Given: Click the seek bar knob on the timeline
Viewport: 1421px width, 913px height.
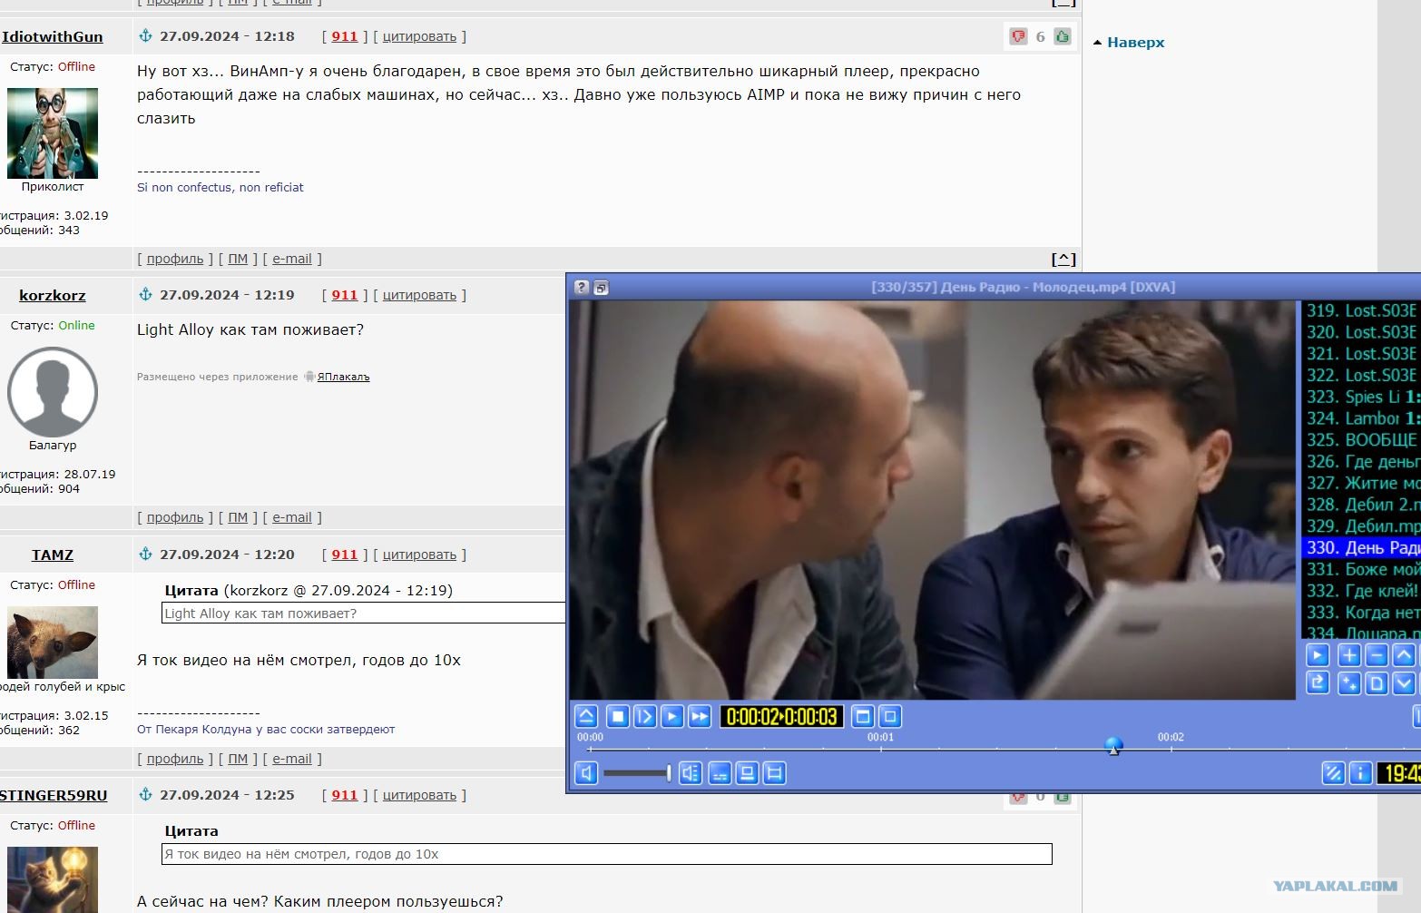Looking at the screenshot, I should [1113, 746].
